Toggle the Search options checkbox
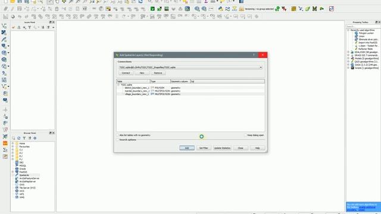This screenshot has height=214, width=381. (118, 140)
